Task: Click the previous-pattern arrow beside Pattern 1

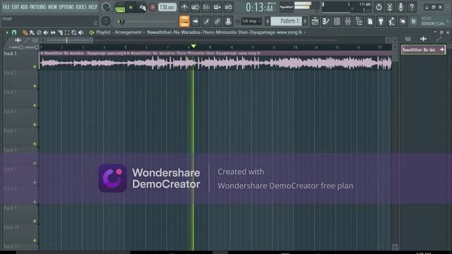Action: 268,21
